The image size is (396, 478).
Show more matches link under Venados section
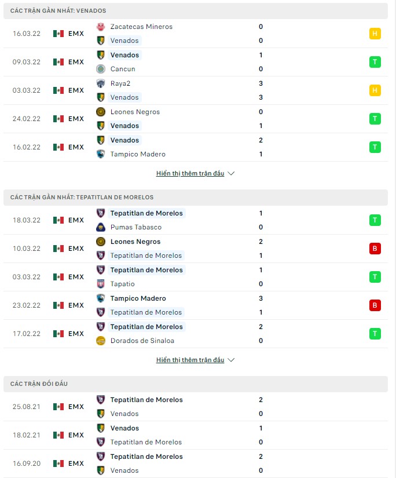(190, 173)
